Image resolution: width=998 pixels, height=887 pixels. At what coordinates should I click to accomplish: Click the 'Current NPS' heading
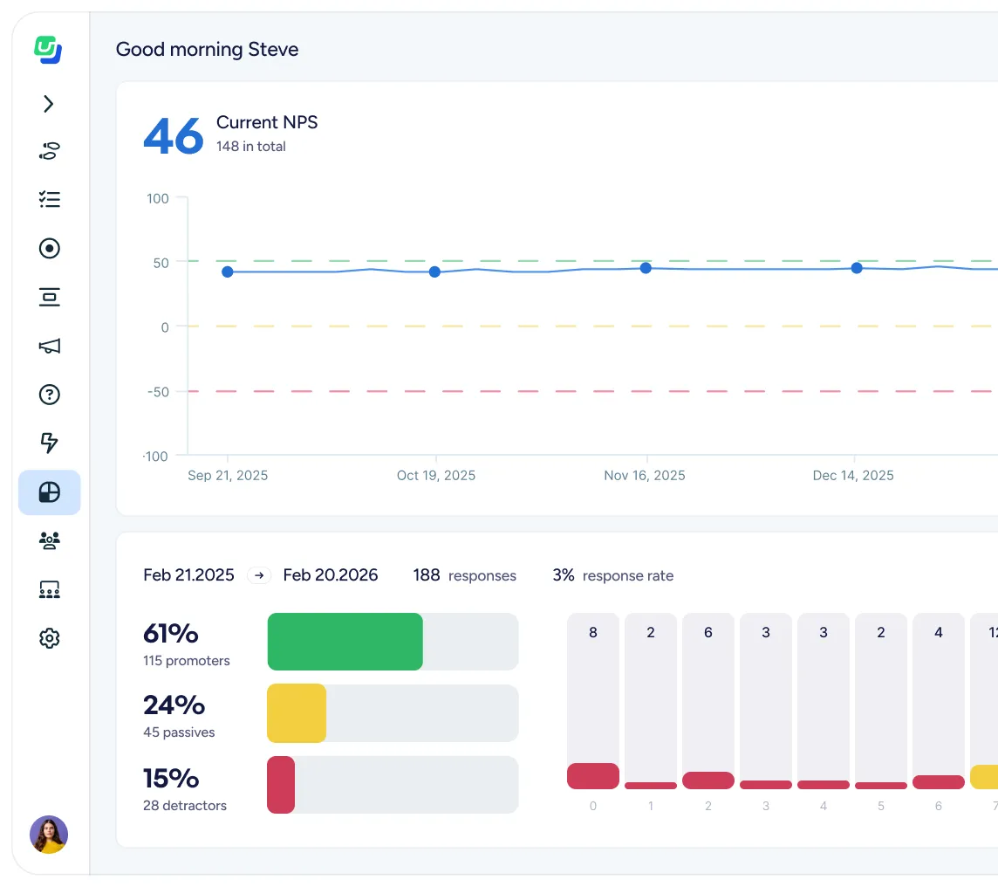[x=267, y=122]
